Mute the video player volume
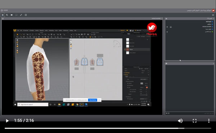 [180, 121]
